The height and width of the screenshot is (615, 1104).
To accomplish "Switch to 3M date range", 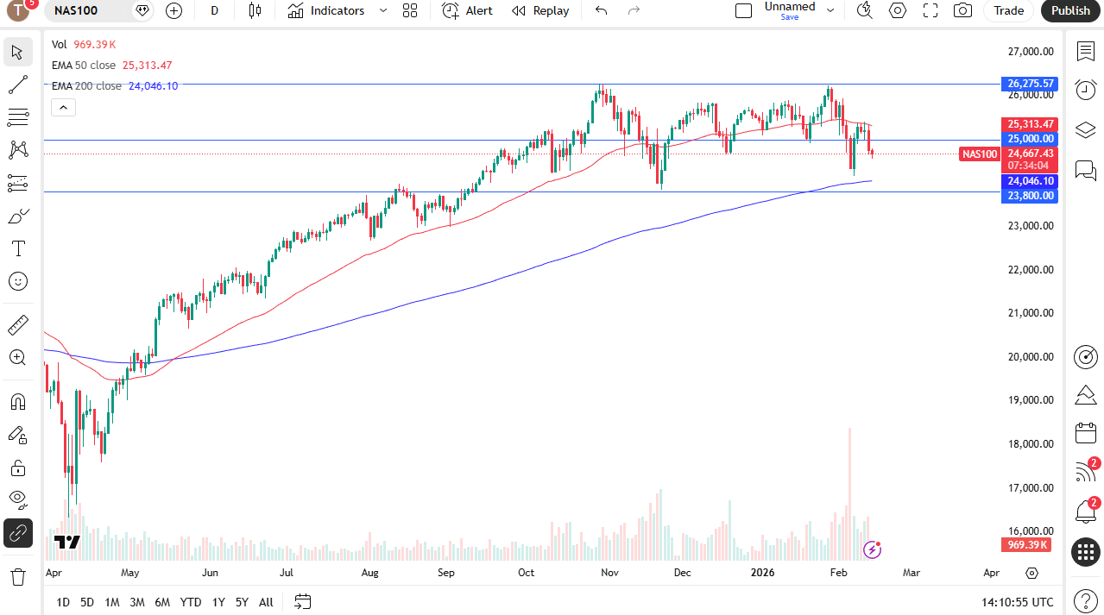I will (137, 602).
